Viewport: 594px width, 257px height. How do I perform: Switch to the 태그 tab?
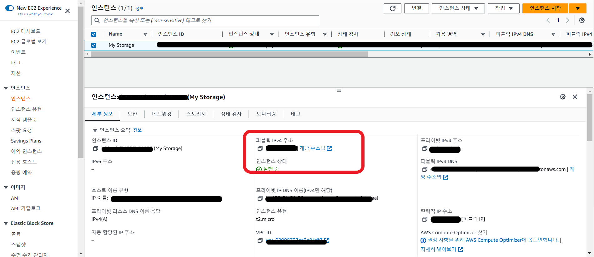pos(295,114)
